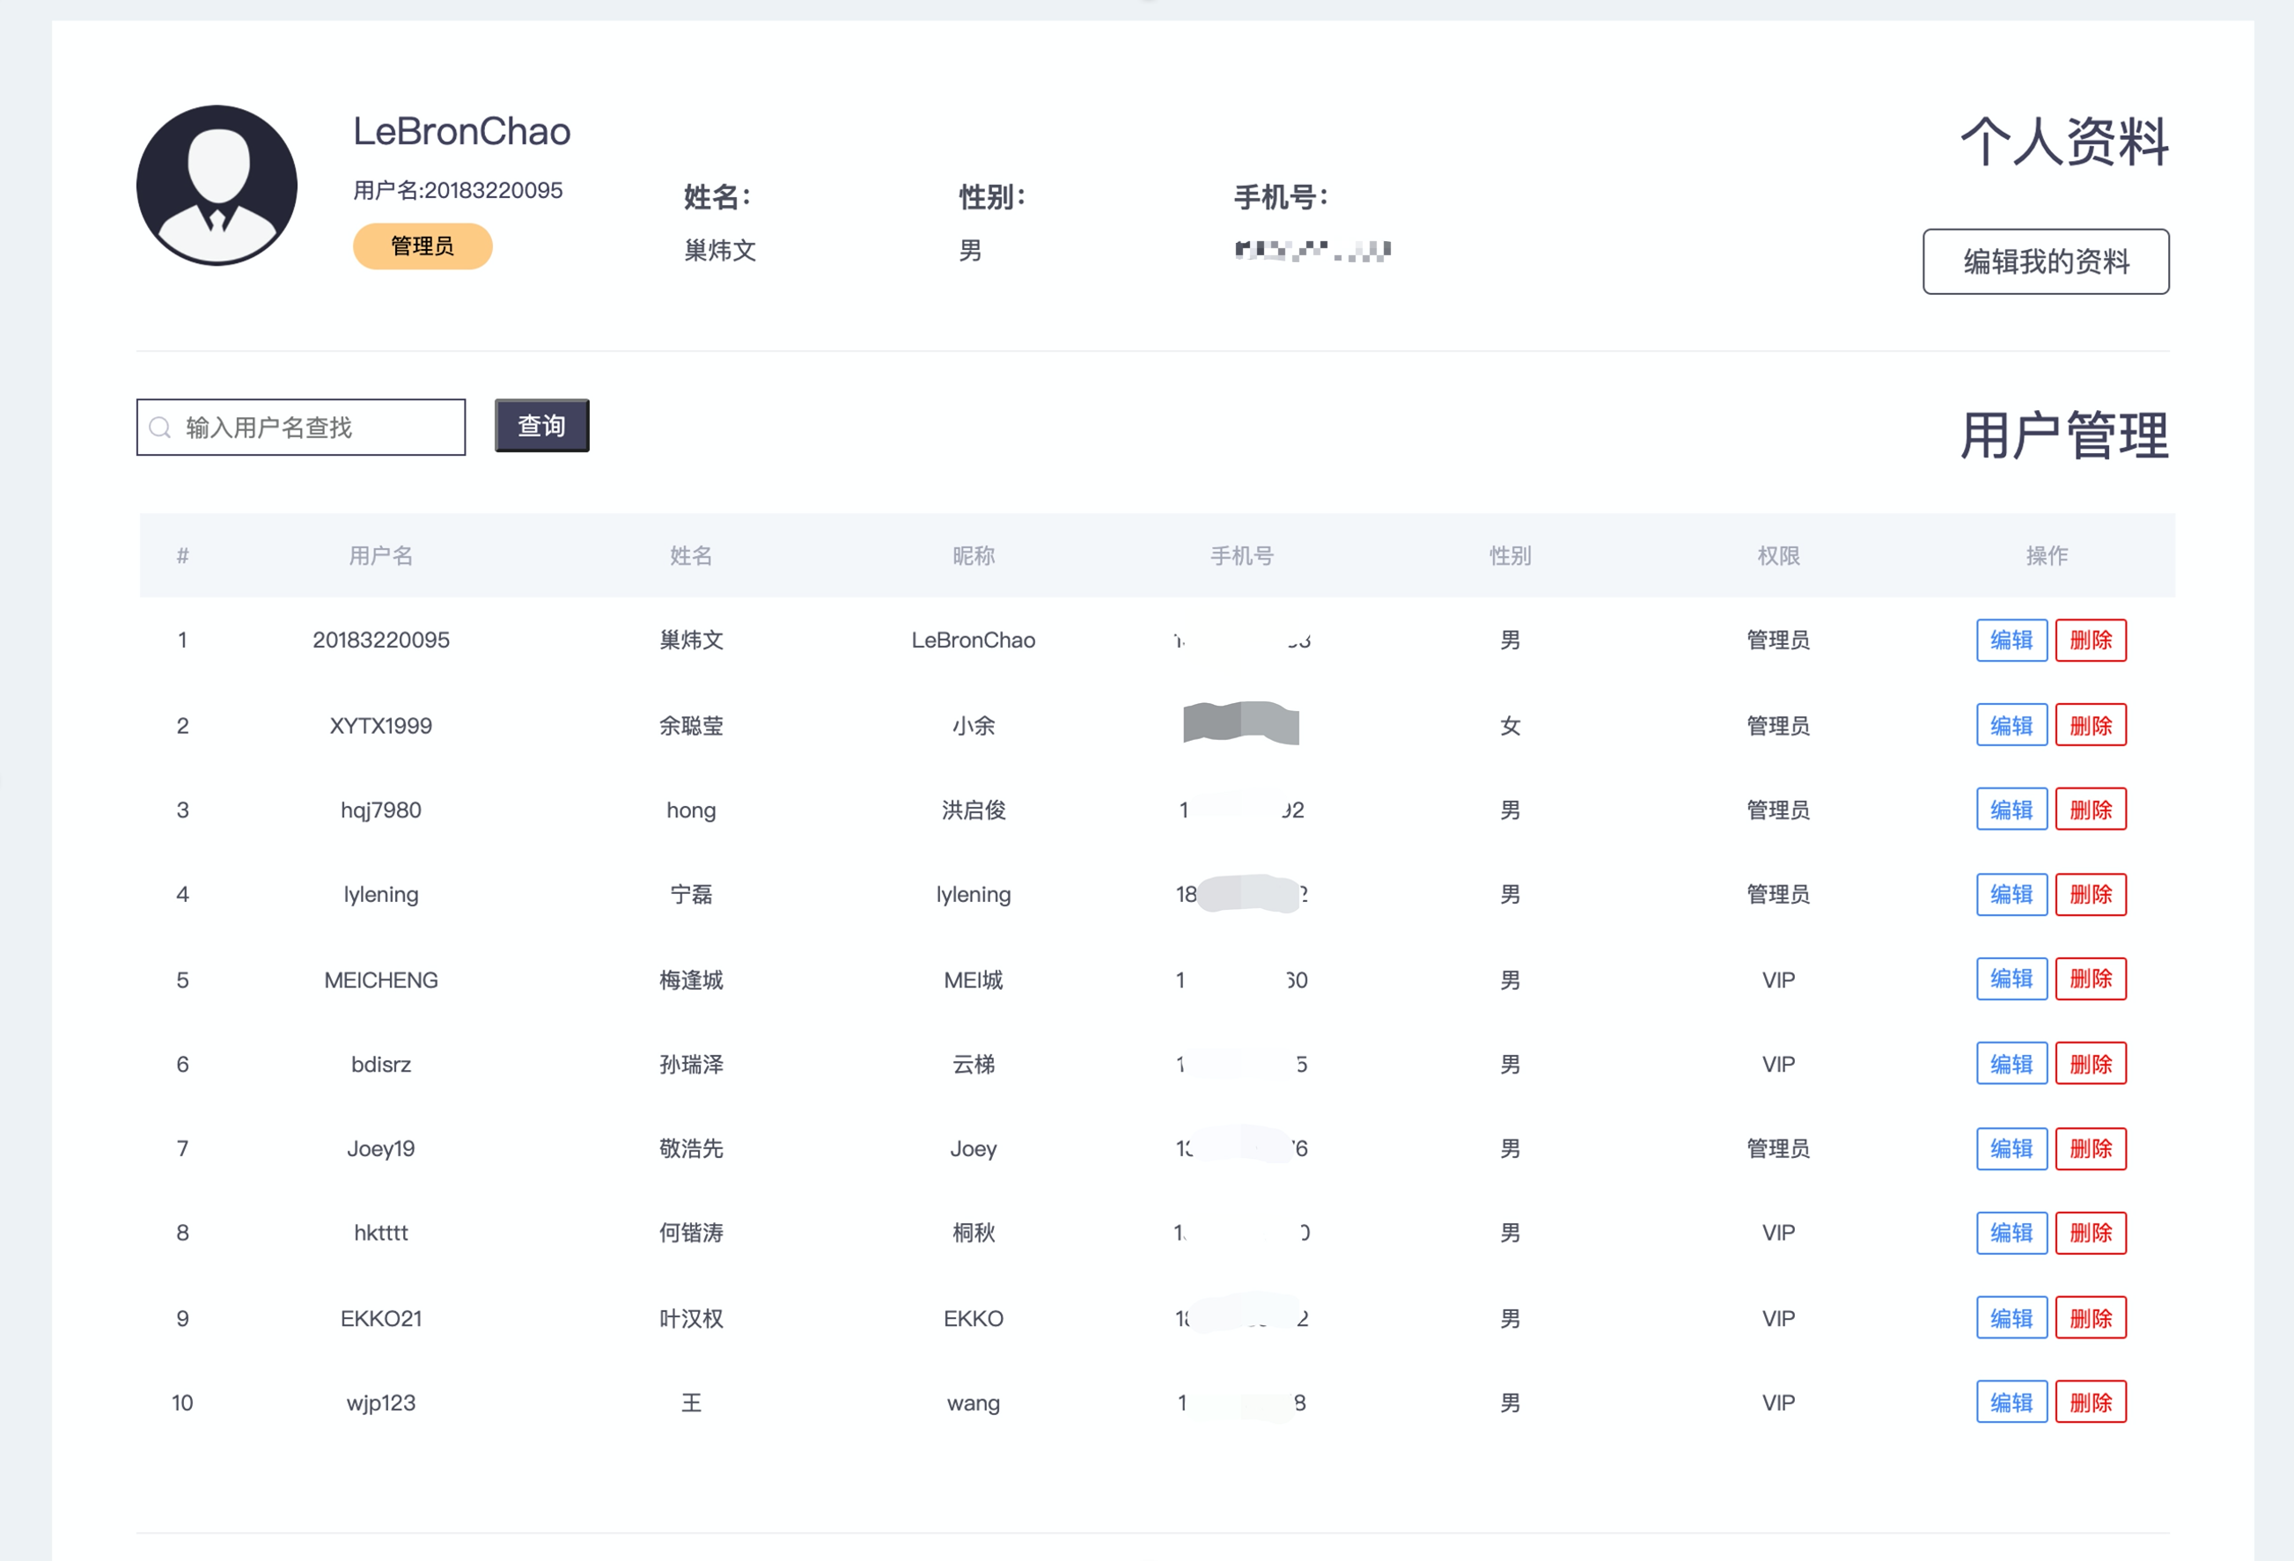Click the LeBronChao nickname cell in row 1

(x=974, y=641)
